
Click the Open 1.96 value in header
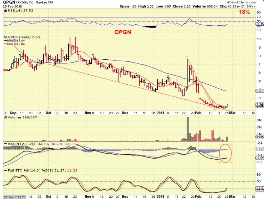click(128, 6)
